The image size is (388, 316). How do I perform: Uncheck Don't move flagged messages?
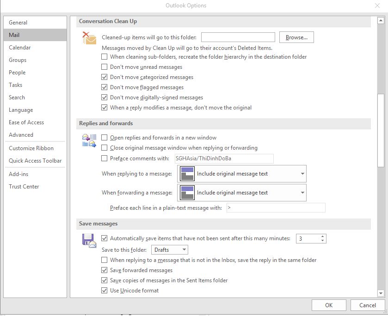[x=105, y=87]
